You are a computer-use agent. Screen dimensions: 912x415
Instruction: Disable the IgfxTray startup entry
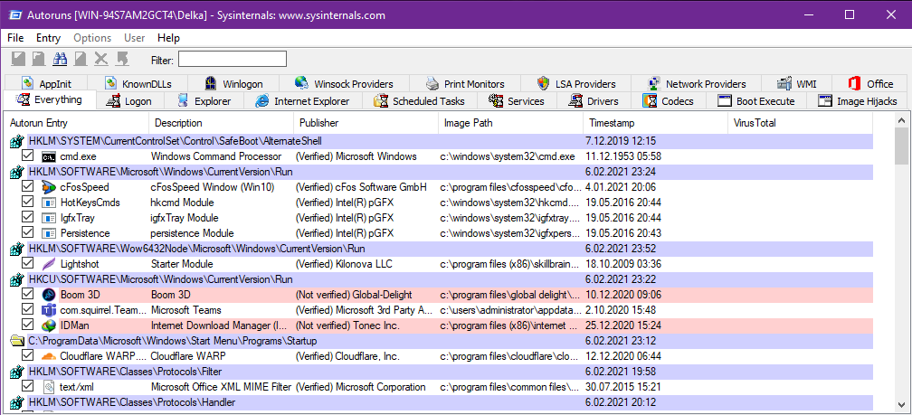tap(27, 218)
